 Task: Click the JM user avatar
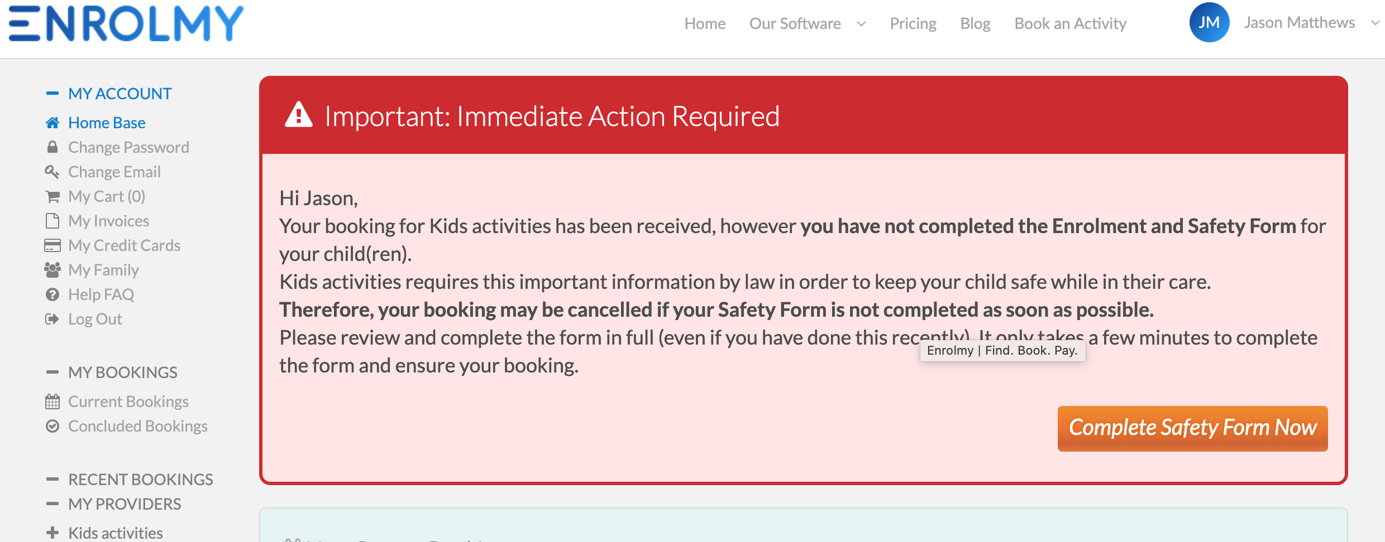tap(1209, 22)
